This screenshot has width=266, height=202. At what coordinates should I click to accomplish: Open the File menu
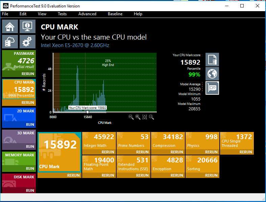tap(5, 14)
